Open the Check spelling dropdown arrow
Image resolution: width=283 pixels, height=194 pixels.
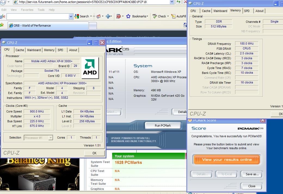click(168, 16)
